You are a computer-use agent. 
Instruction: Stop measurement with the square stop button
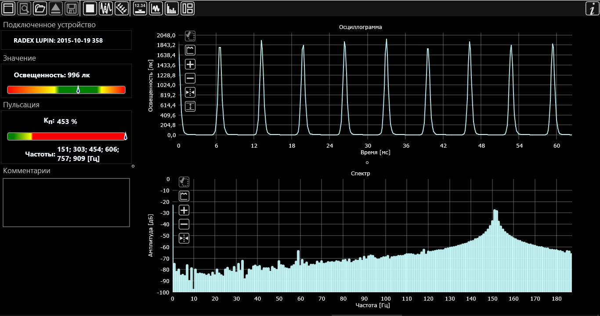click(90, 8)
